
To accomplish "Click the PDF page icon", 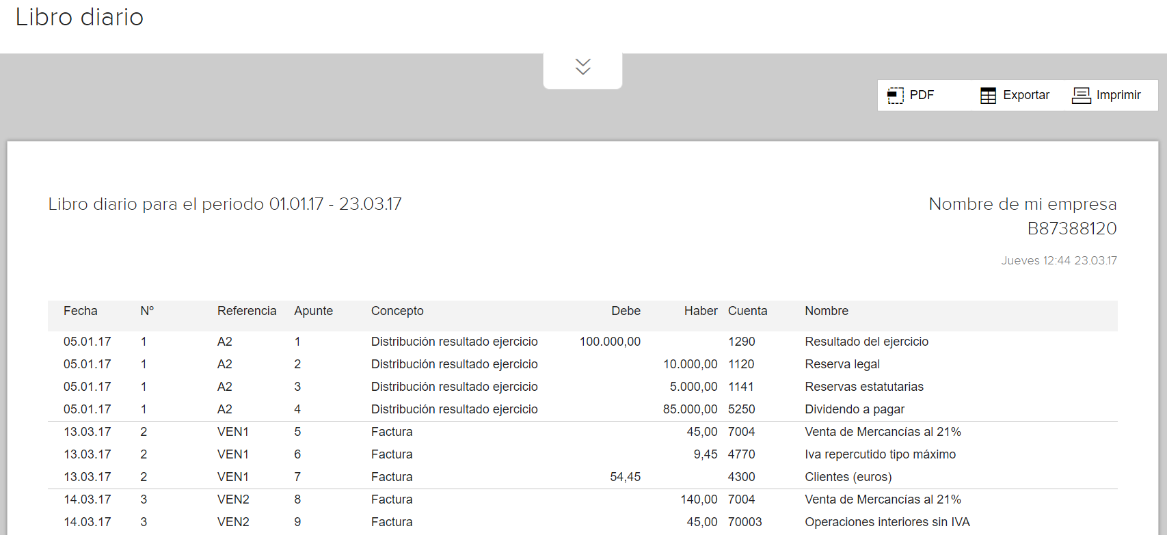I will [896, 96].
